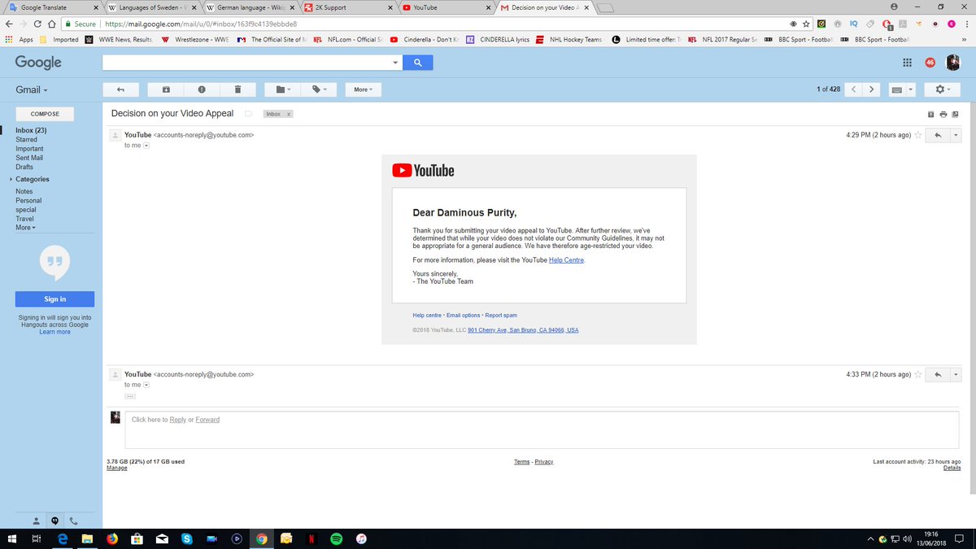Image resolution: width=976 pixels, height=549 pixels.
Task: Open the Travel label
Action: pyautogui.click(x=24, y=219)
